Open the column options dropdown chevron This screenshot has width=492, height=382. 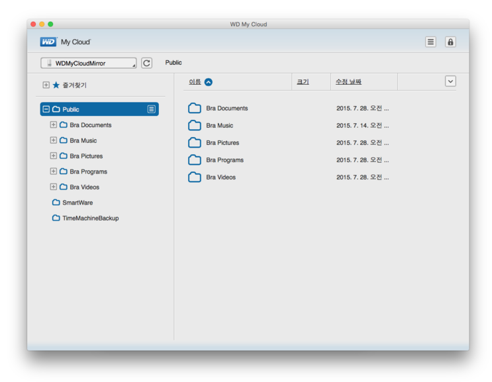[450, 81]
